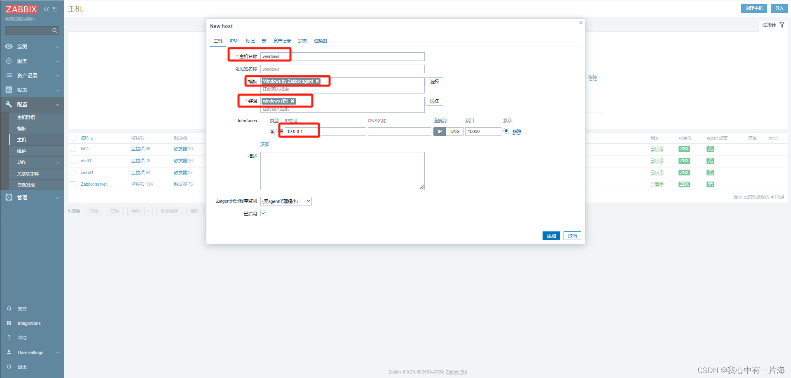Expand the 报表 sidebar section

pos(58,90)
